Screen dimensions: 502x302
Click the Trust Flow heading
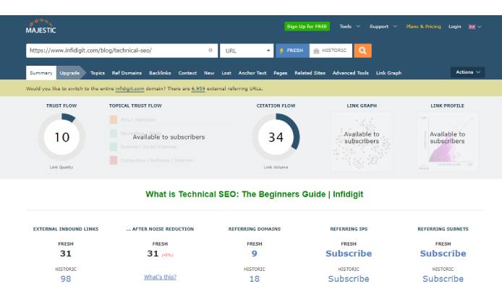(61, 105)
